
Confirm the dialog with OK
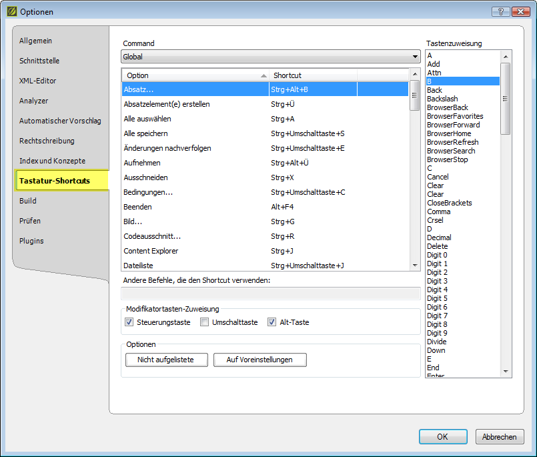[x=442, y=437]
